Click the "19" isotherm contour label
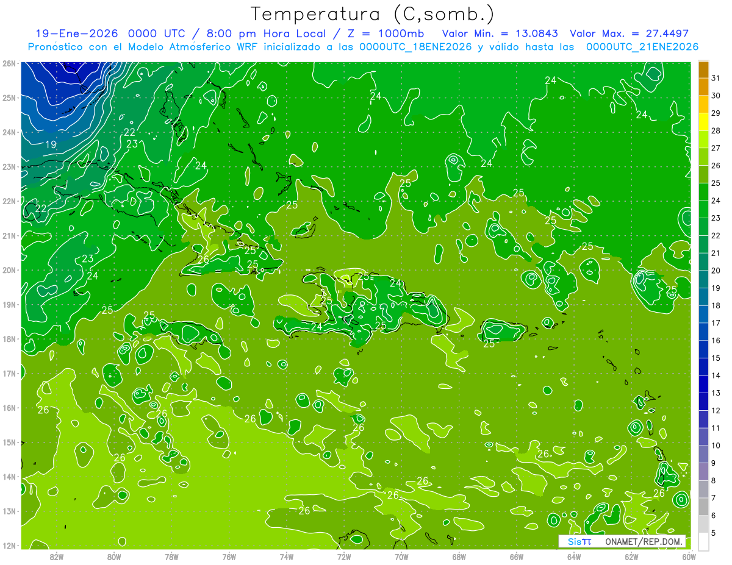Viewport: 732px width, 565px height. pos(51,145)
